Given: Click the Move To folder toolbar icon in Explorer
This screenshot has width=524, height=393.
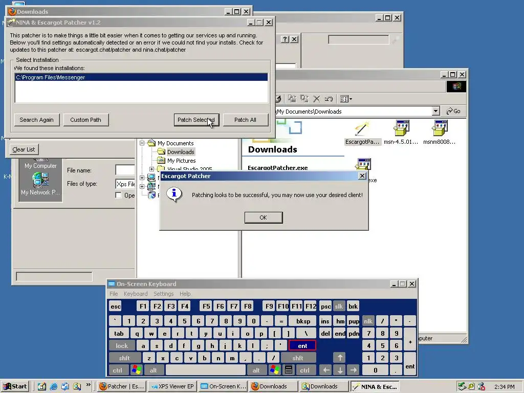Looking at the screenshot, I should click(292, 99).
